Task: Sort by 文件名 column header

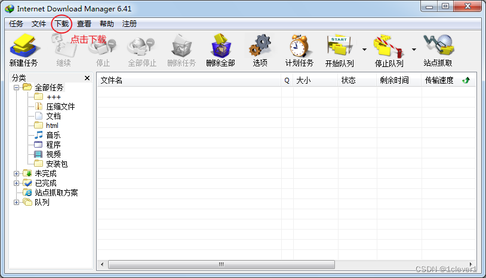Action: 189,80
